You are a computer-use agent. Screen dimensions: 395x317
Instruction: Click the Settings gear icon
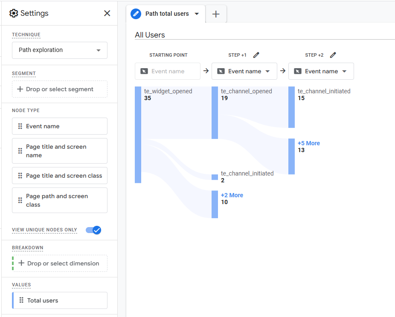[x=14, y=13]
